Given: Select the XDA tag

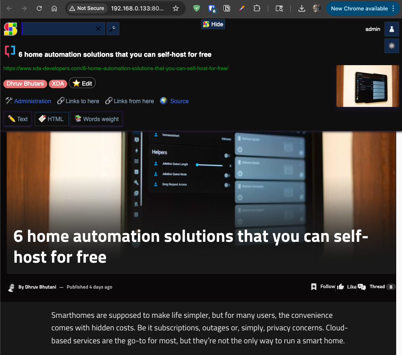Looking at the screenshot, I should (58, 84).
